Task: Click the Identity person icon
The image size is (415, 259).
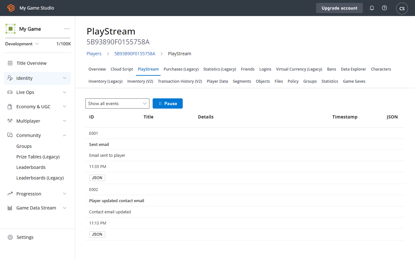Action: (x=10, y=78)
